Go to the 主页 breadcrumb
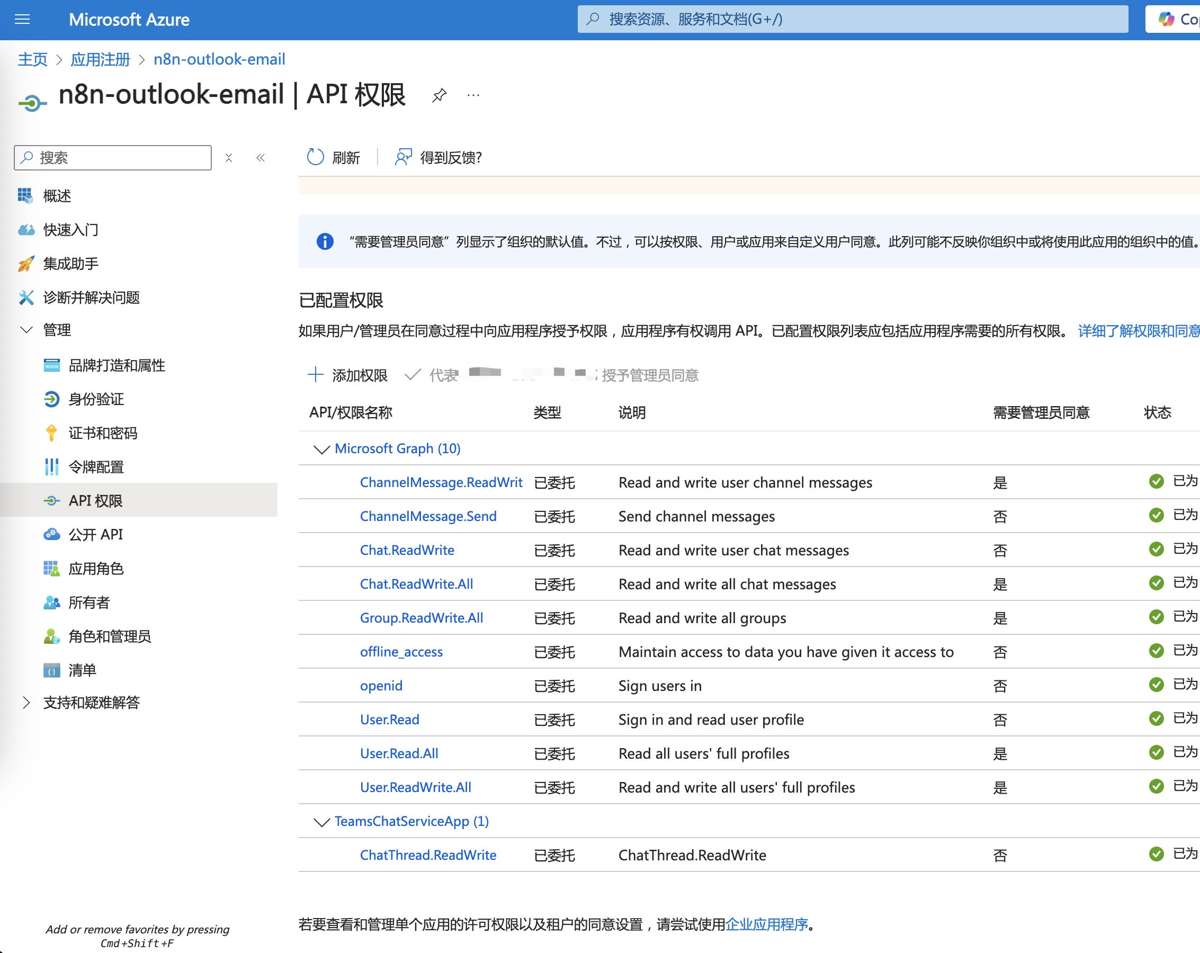This screenshot has height=953, width=1200. tap(32, 59)
